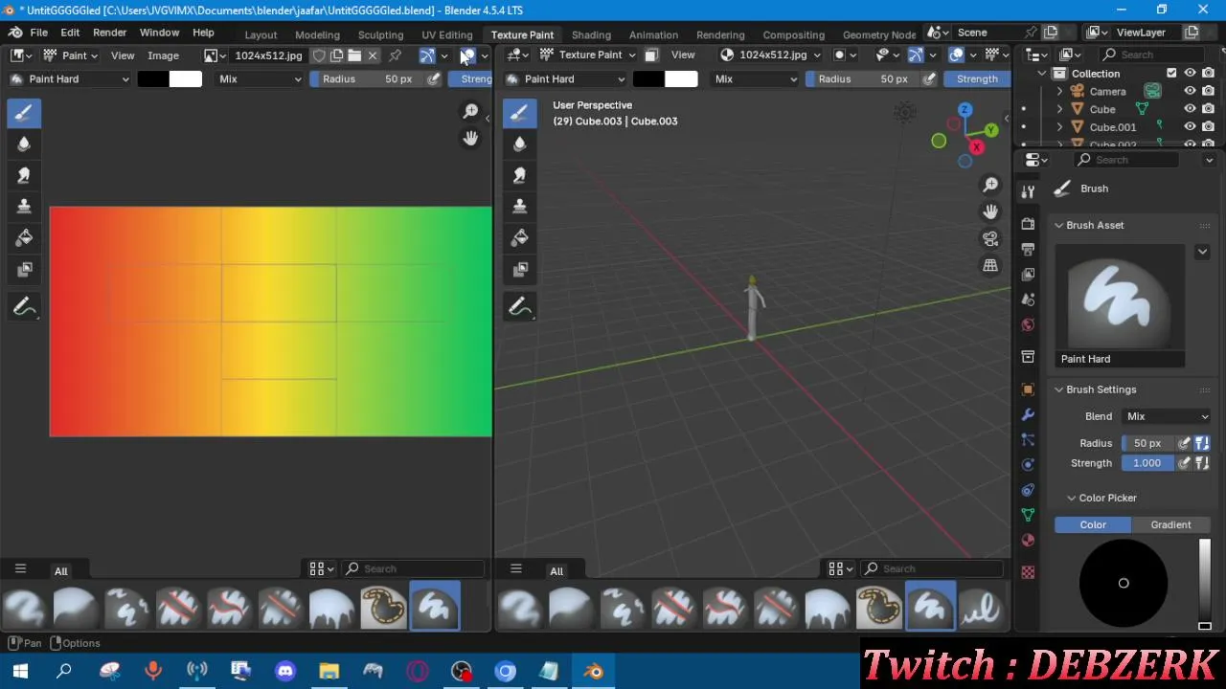Open the Texture properties checker tab

1028,572
